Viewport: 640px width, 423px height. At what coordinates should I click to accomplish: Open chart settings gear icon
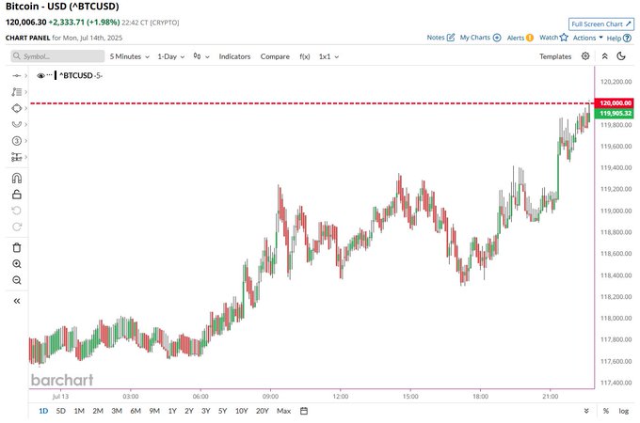click(585, 56)
